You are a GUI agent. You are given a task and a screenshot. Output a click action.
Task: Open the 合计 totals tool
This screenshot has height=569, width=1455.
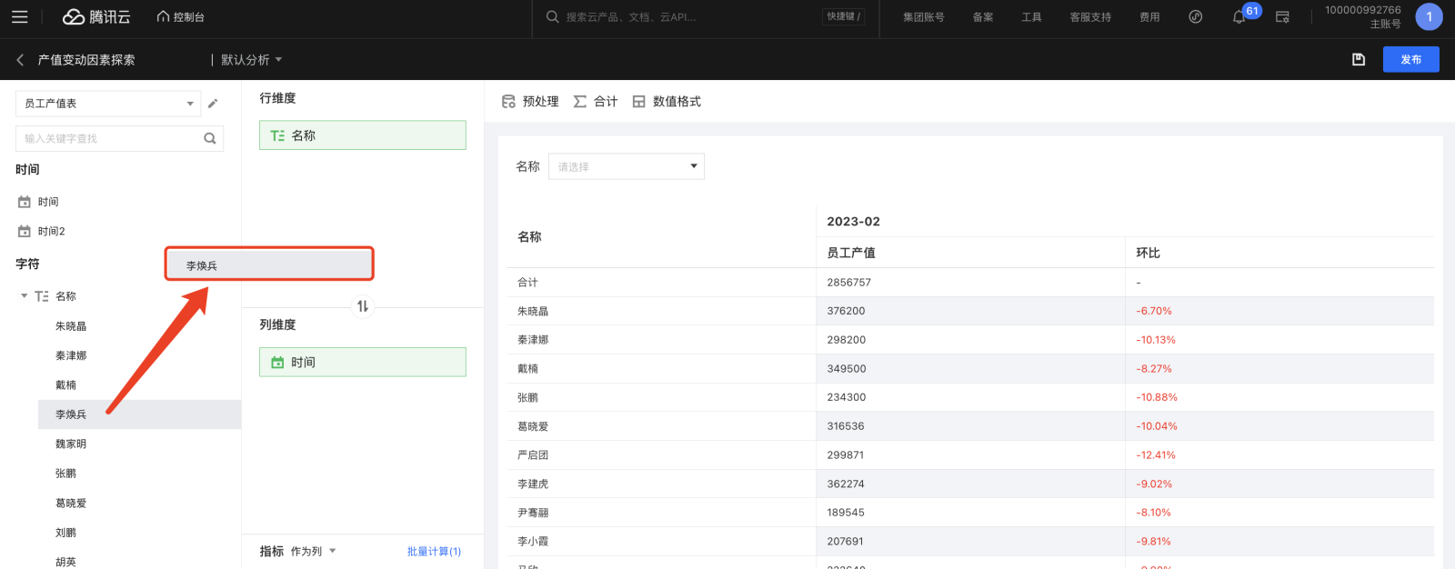point(596,102)
